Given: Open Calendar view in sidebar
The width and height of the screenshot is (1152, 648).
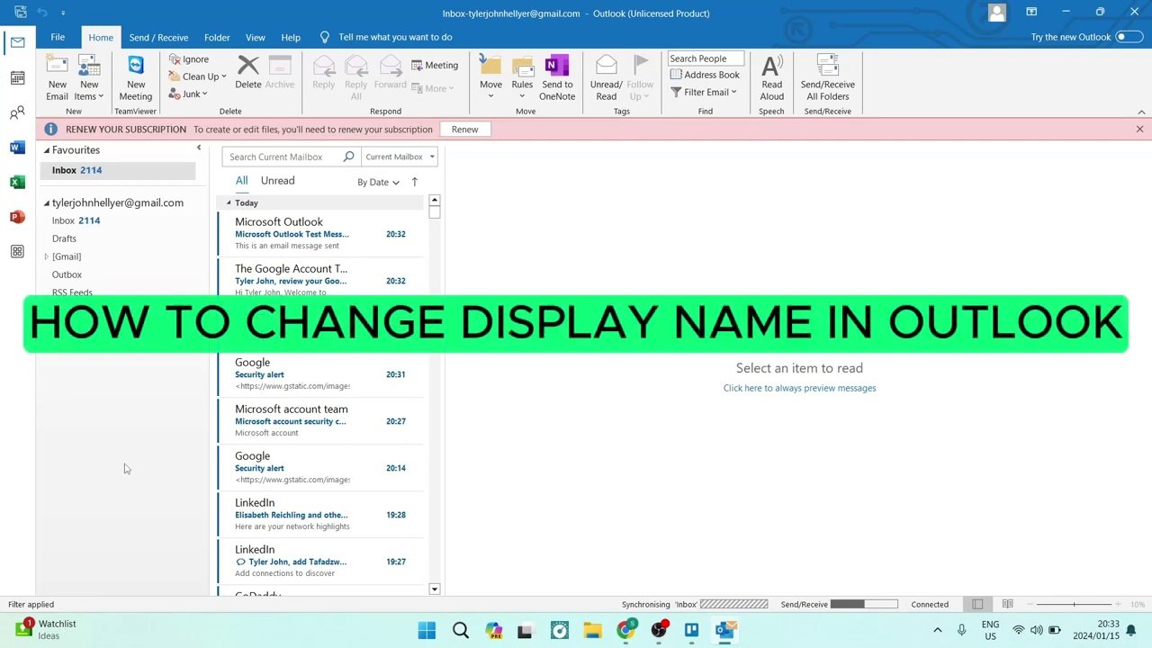Looking at the screenshot, I should [x=17, y=77].
